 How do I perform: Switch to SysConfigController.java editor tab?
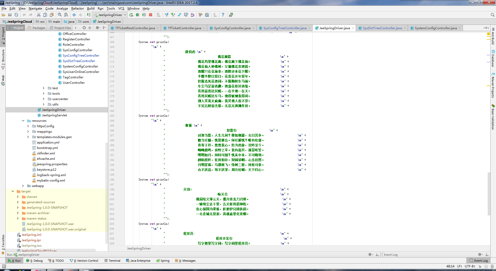232,28
